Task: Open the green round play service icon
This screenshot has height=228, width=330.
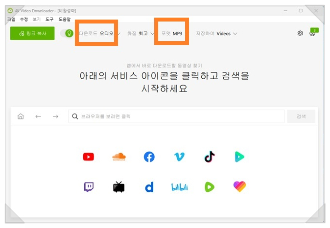Action: coord(210,187)
